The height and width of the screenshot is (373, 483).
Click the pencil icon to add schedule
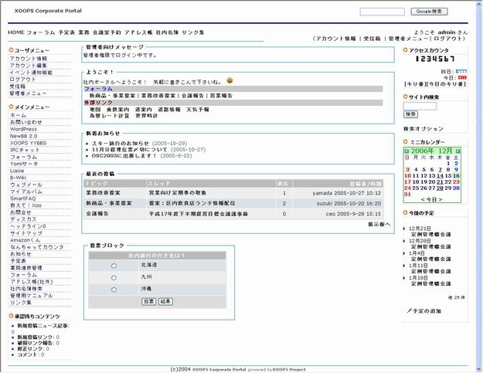[x=409, y=310]
